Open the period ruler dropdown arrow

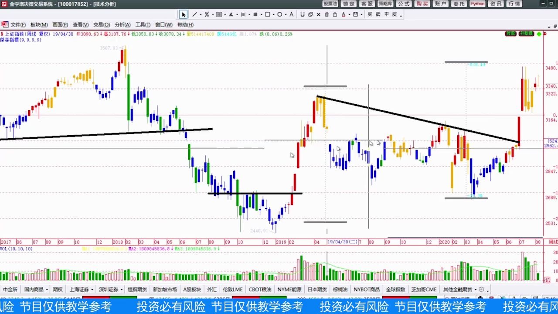tap(225, 14)
